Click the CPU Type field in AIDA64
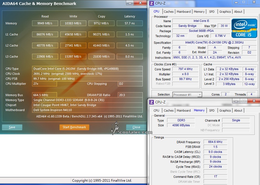Viewport: 260px width, 185px height. pyautogui.click(x=87, y=69)
